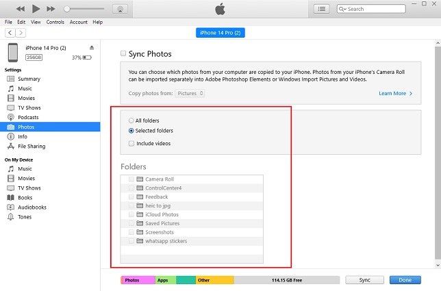Screen dimensions: 441x291
Task: Tick the Include videos checkbox
Action: tap(131, 143)
